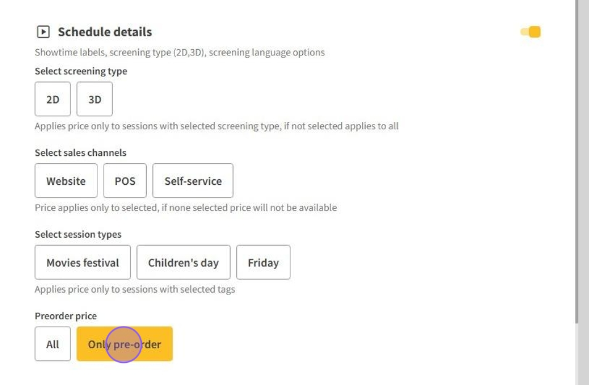Click the Select session types label
This screenshot has width=589, height=385.
[78, 235]
